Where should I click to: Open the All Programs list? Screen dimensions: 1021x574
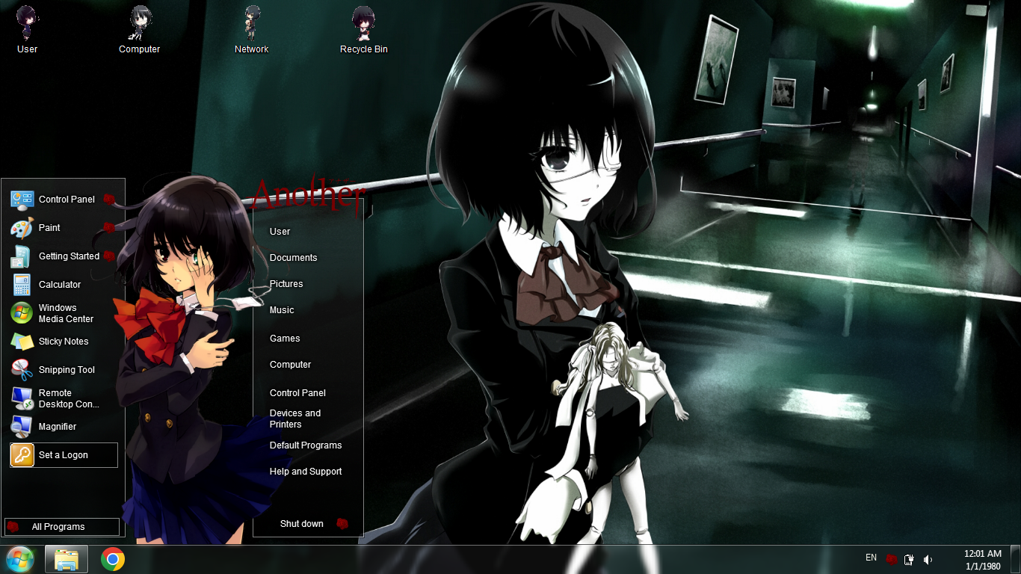(62, 527)
